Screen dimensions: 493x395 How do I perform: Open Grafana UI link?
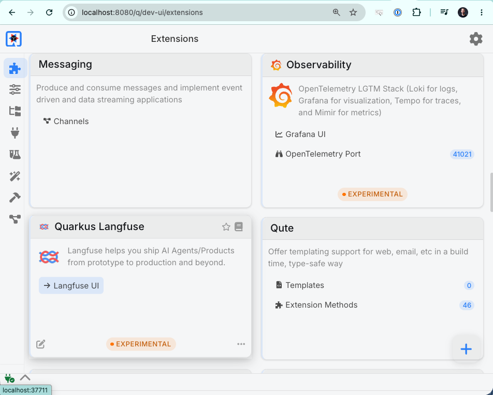click(x=300, y=134)
